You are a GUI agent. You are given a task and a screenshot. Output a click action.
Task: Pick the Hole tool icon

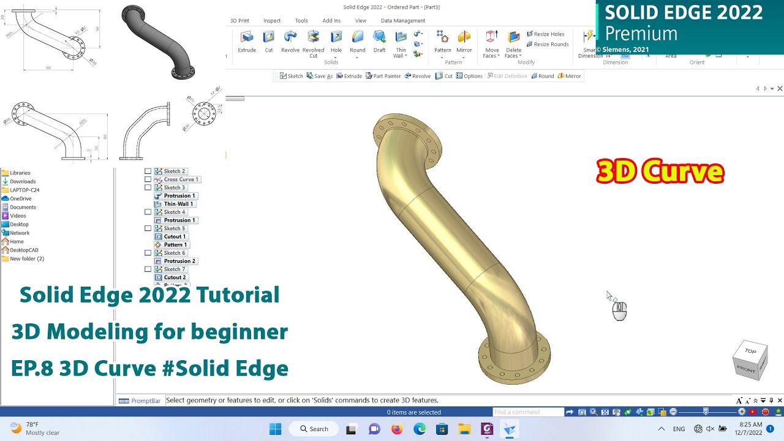336,37
